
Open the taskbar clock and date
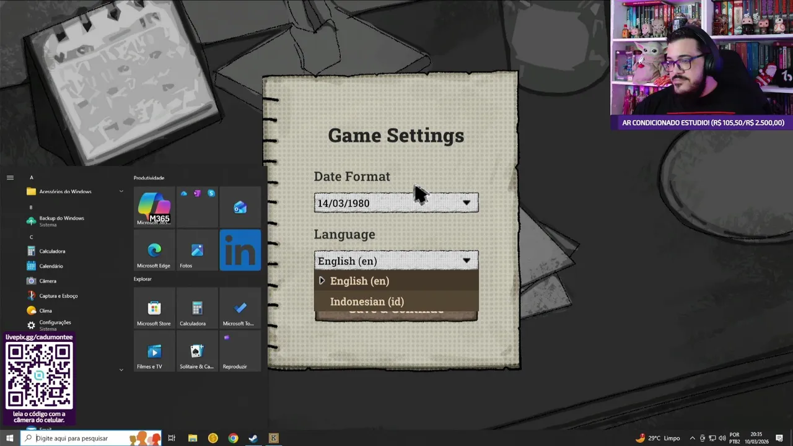756,438
